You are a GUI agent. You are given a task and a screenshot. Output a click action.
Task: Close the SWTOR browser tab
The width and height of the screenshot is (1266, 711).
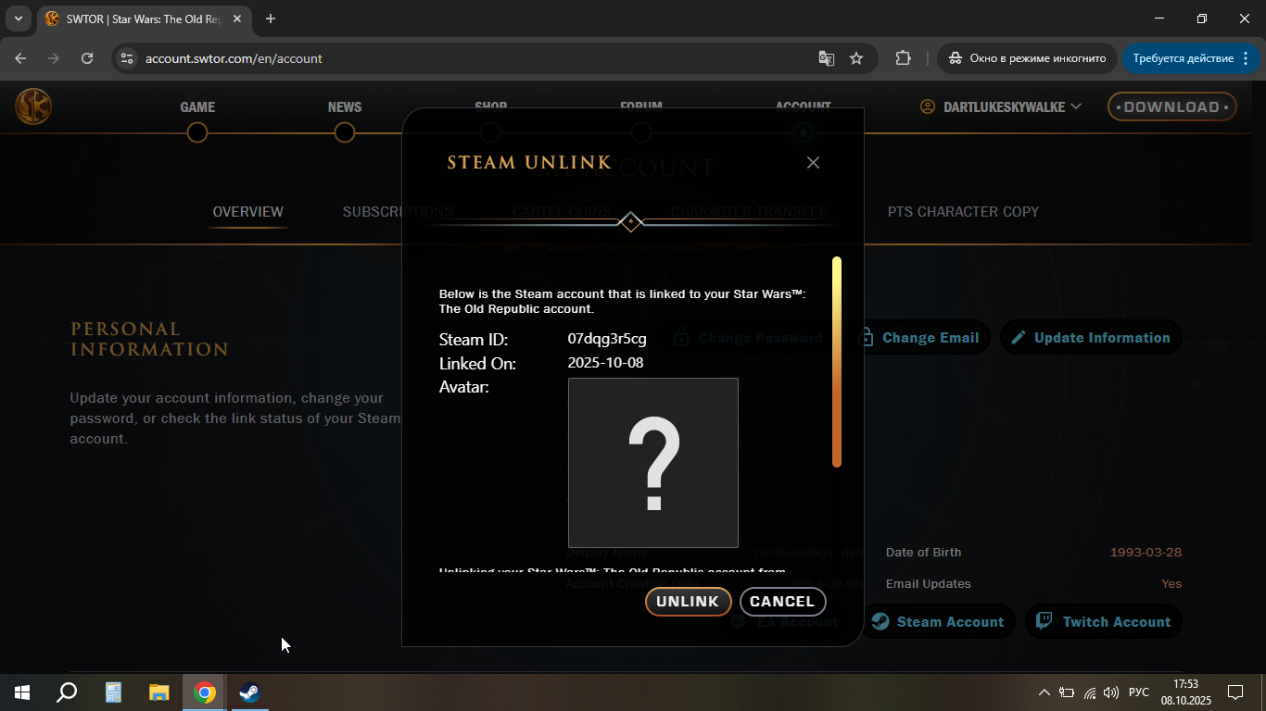235,19
